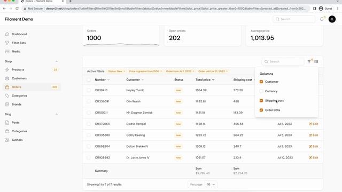Remove Order until Jul 31, 2023 filter
Viewport: 342px width, 192px height.
click(227, 71)
